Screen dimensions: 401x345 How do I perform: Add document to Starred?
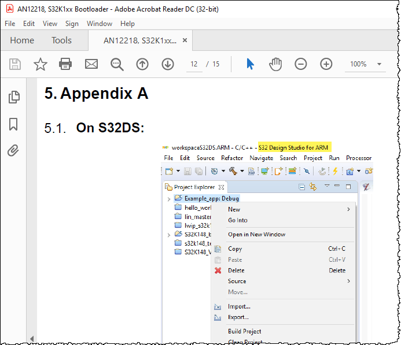click(x=41, y=64)
